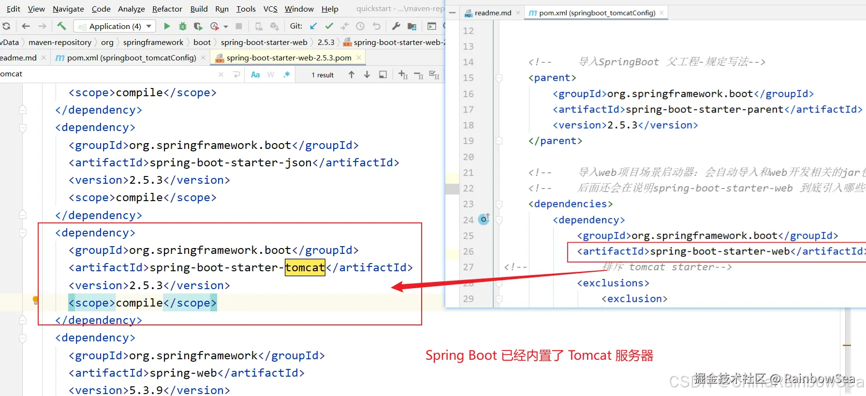This screenshot has height=396, width=866.
Task: Click the Git push arrows icon
Action: click(x=345, y=26)
